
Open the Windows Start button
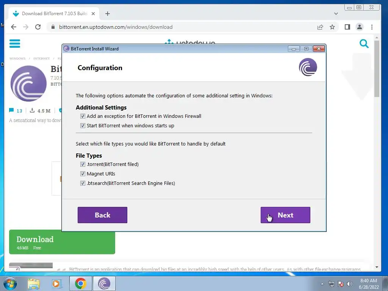10,283
